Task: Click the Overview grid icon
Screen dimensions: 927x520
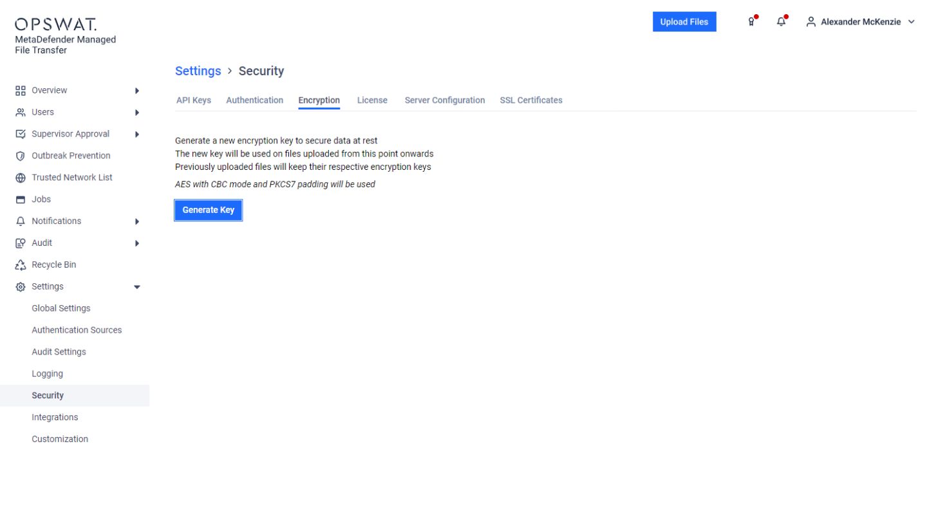Action: 19,90
